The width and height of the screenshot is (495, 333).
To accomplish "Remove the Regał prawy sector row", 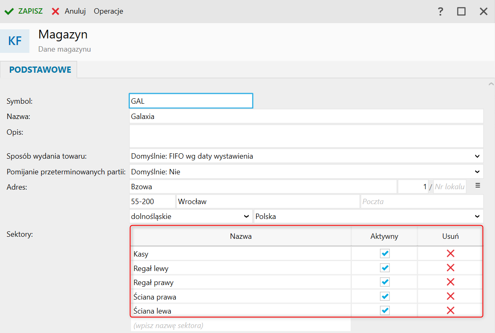I will (x=450, y=282).
